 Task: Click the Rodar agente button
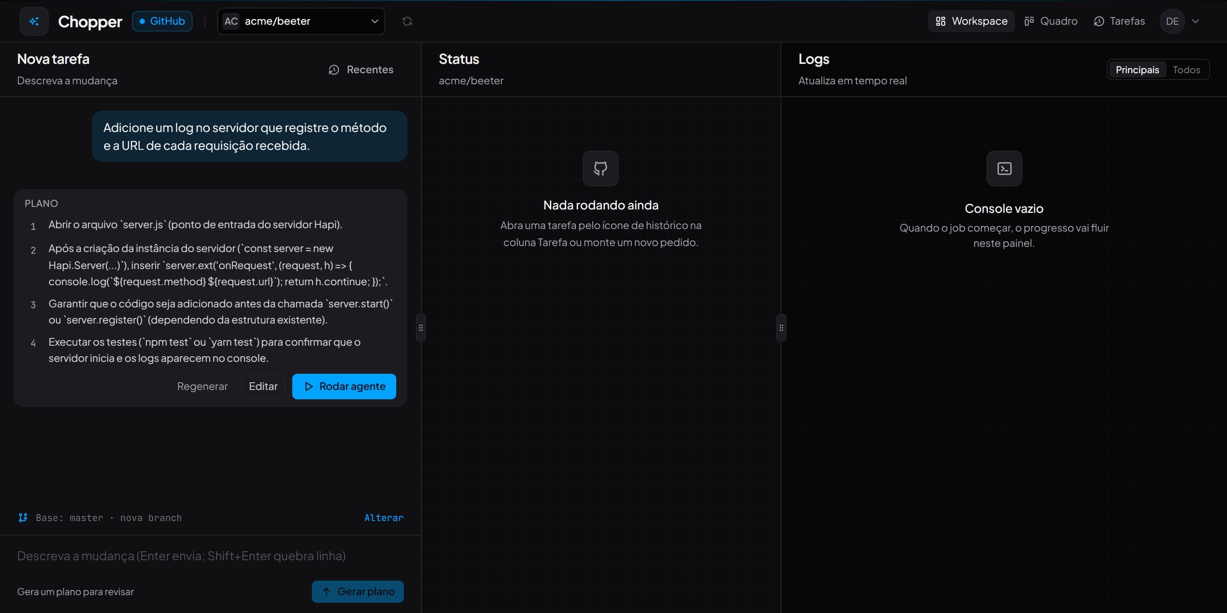[344, 386]
